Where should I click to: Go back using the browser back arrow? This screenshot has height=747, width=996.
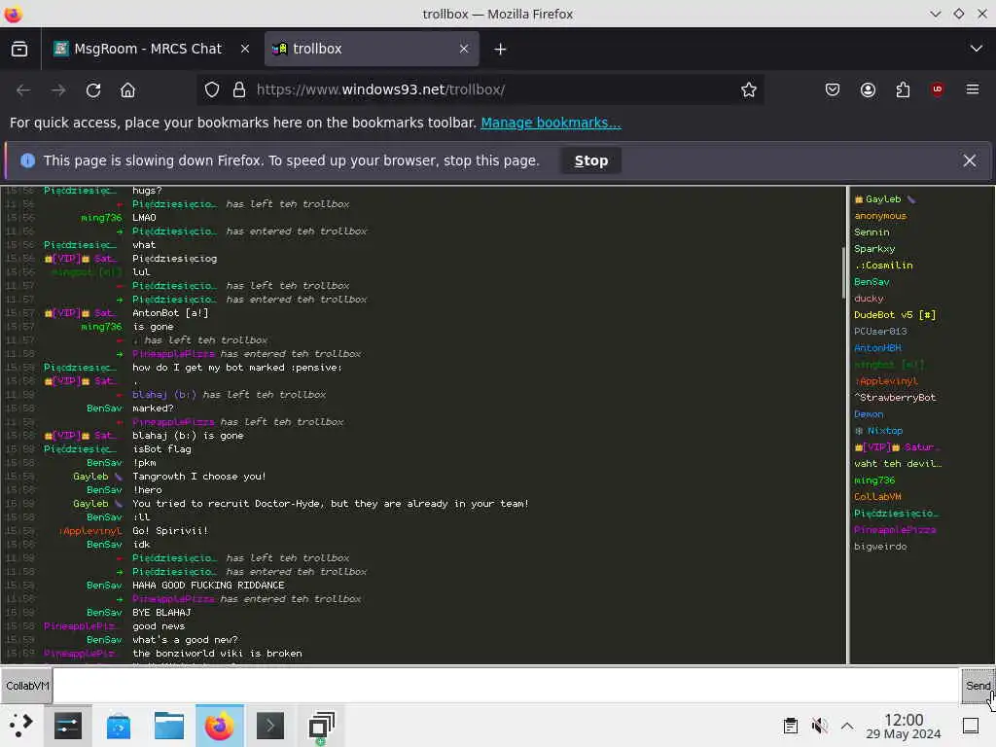pos(23,90)
